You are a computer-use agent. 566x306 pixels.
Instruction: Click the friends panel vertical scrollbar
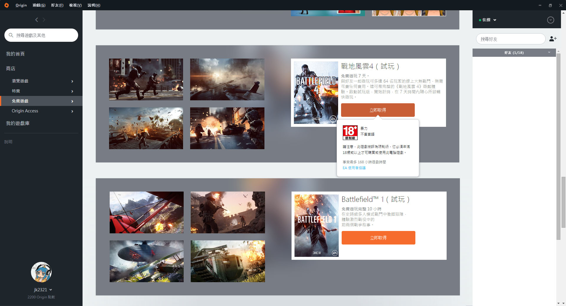[x=558, y=147]
